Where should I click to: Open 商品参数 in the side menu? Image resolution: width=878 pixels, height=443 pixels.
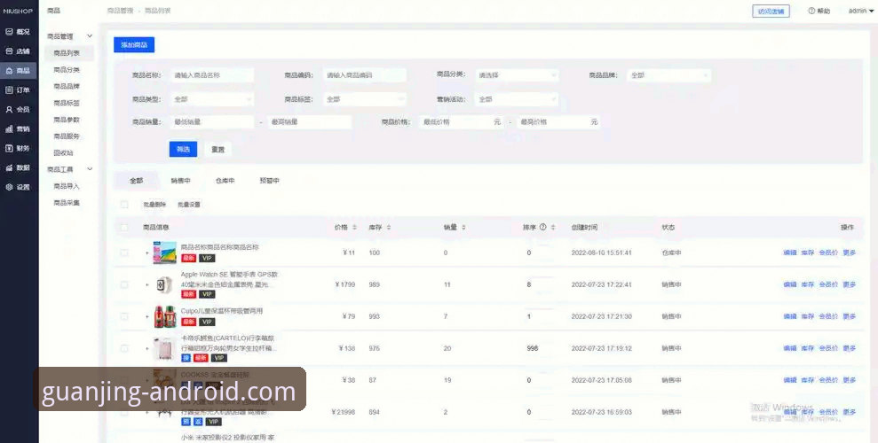[x=67, y=120]
